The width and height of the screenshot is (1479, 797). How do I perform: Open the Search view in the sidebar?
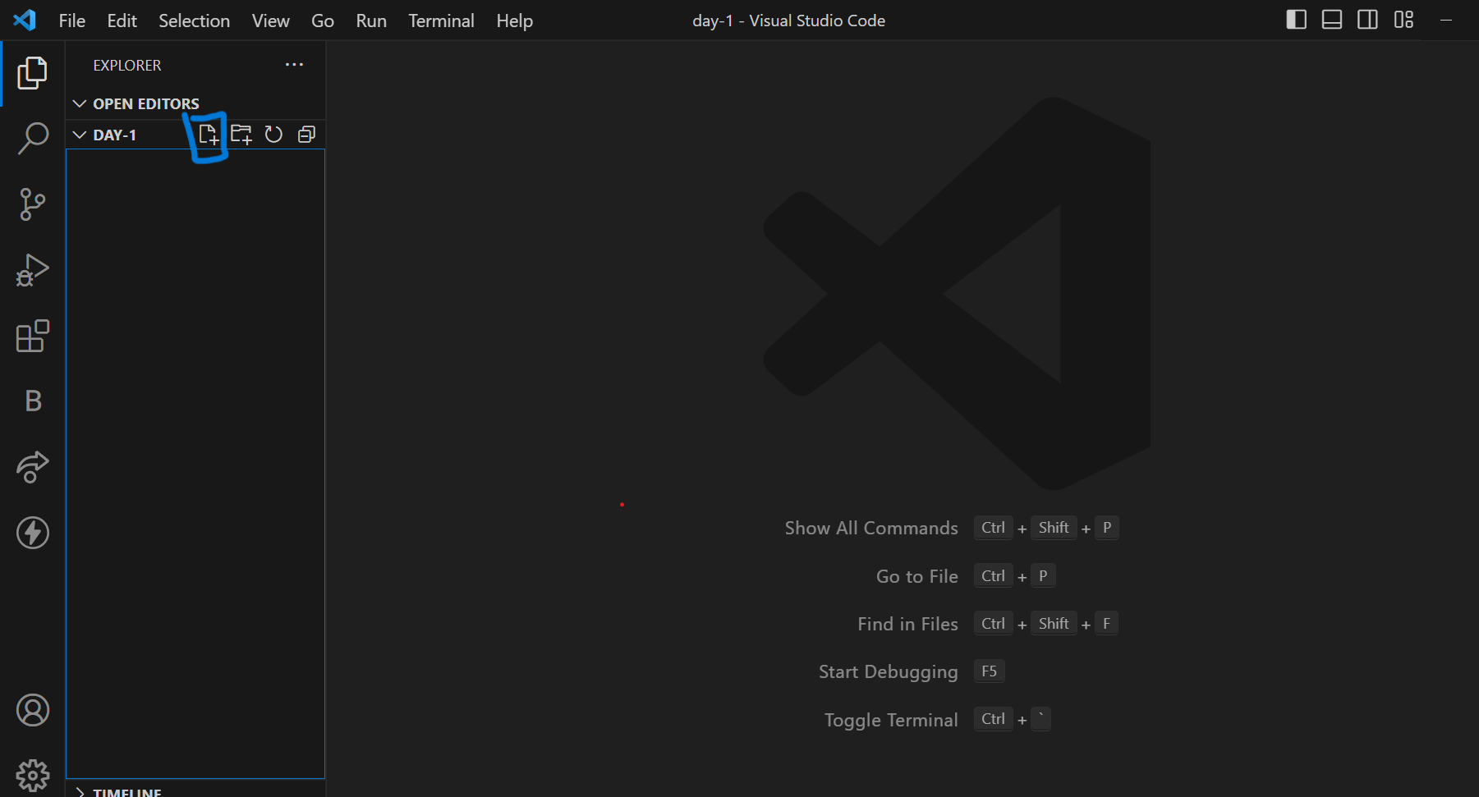32,138
